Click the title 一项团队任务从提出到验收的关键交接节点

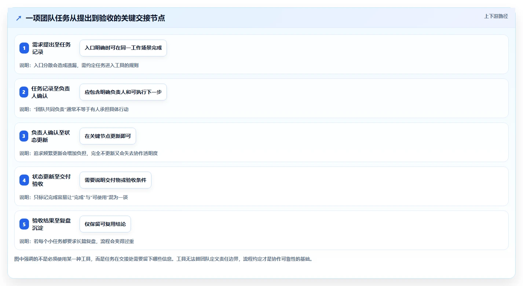click(x=95, y=18)
